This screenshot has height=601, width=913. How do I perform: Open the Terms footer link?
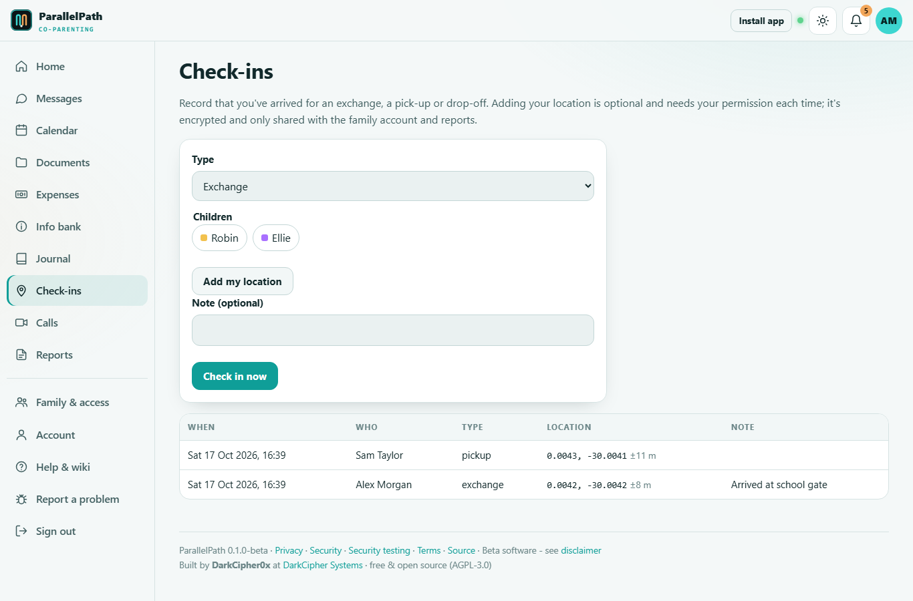pos(429,550)
